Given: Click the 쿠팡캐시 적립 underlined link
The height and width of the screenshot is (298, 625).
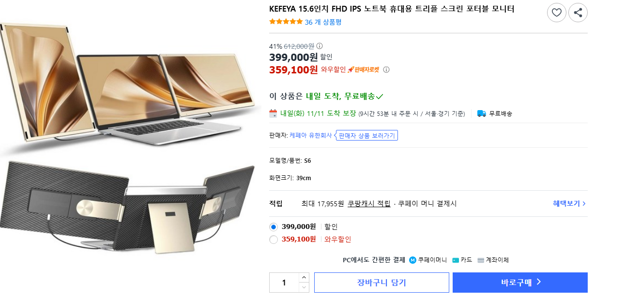Looking at the screenshot, I should tap(369, 203).
